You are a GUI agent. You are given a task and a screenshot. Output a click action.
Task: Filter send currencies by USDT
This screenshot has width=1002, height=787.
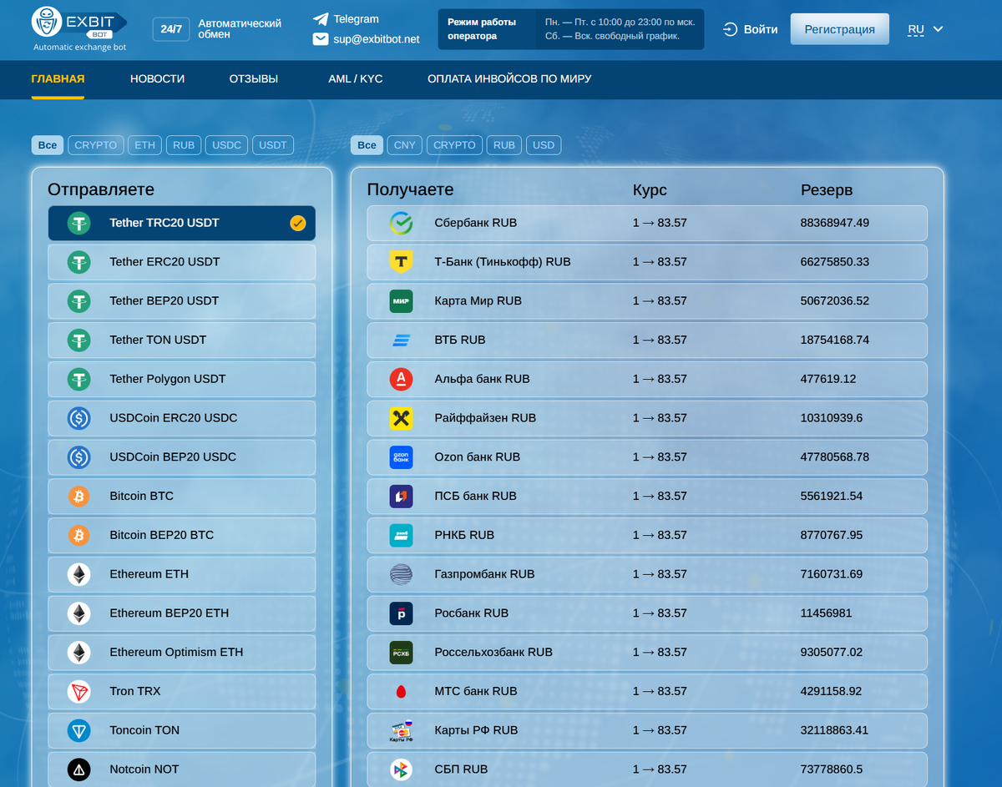coord(273,145)
